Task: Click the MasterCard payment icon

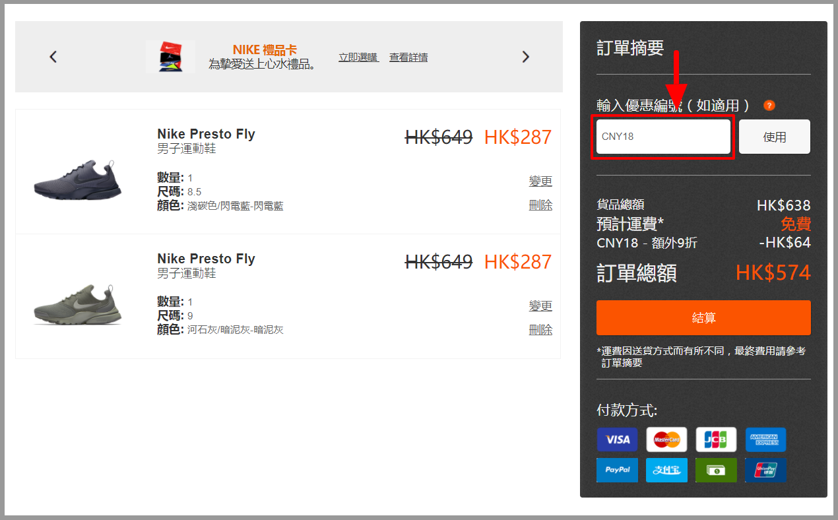Action: click(666, 439)
